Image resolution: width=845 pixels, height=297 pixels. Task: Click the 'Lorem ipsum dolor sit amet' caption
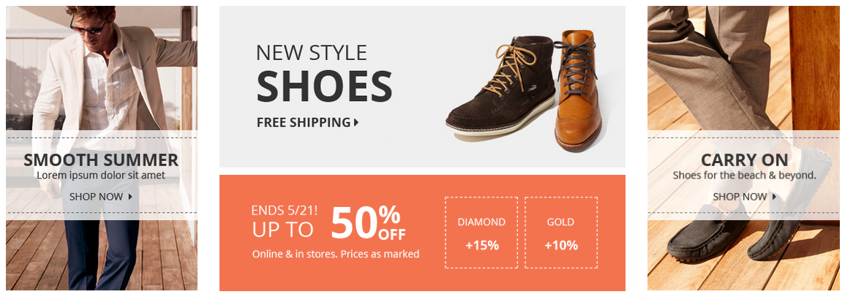coord(101,175)
